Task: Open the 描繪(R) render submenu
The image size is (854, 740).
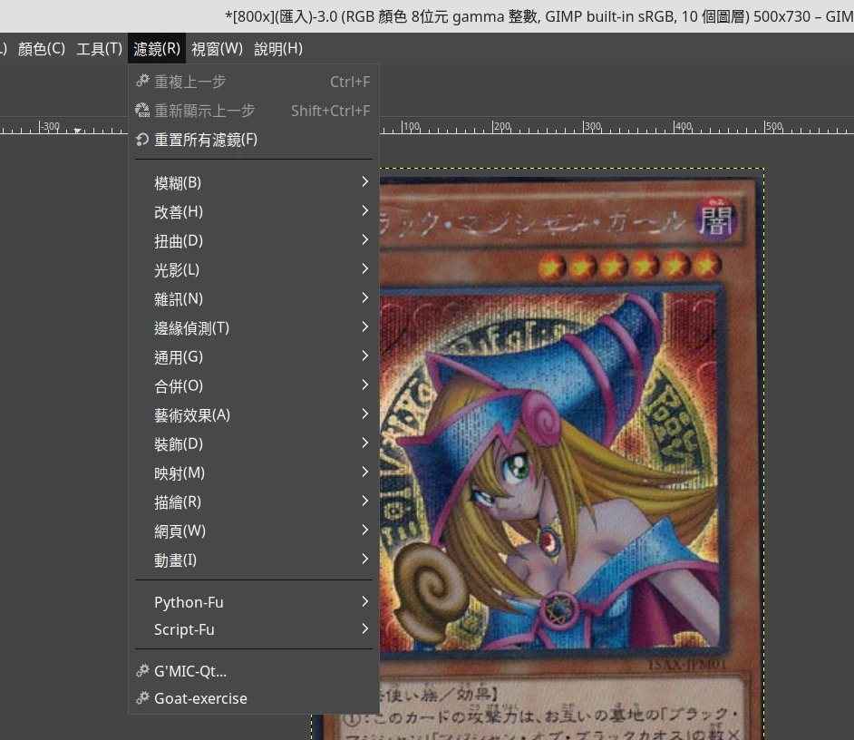Action: click(178, 502)
